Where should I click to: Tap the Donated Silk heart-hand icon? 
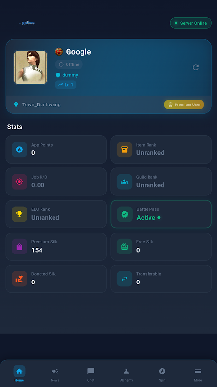click(19, 279)
